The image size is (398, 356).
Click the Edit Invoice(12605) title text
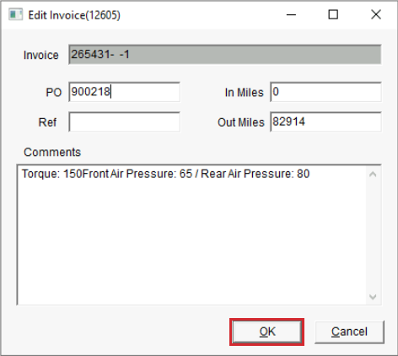pos(74,15)
